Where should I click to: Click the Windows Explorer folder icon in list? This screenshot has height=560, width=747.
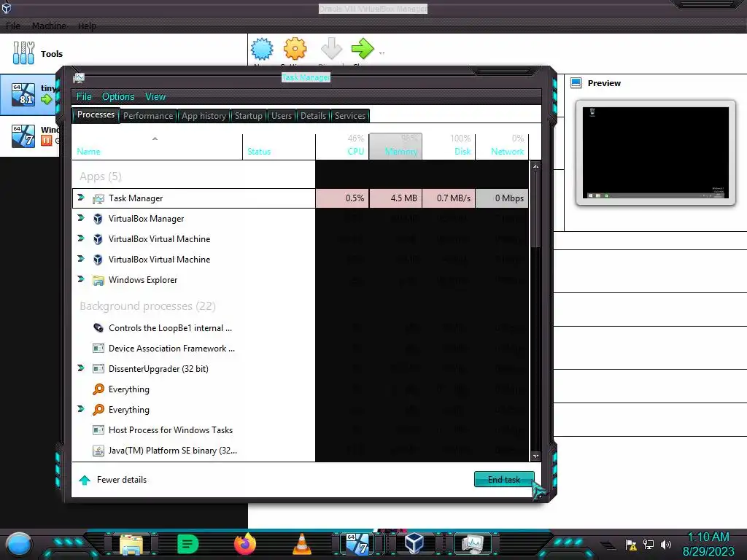coord(98,281)
